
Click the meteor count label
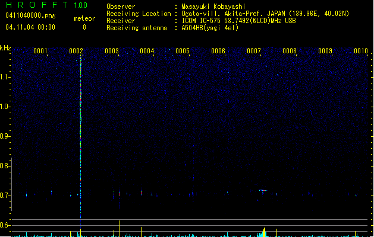pos(84,18)
